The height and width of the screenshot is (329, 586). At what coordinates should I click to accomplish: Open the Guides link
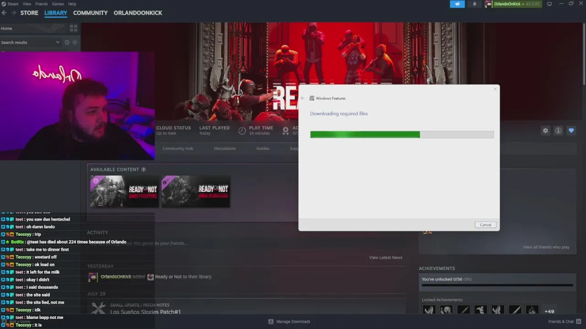tap(263, 149)
